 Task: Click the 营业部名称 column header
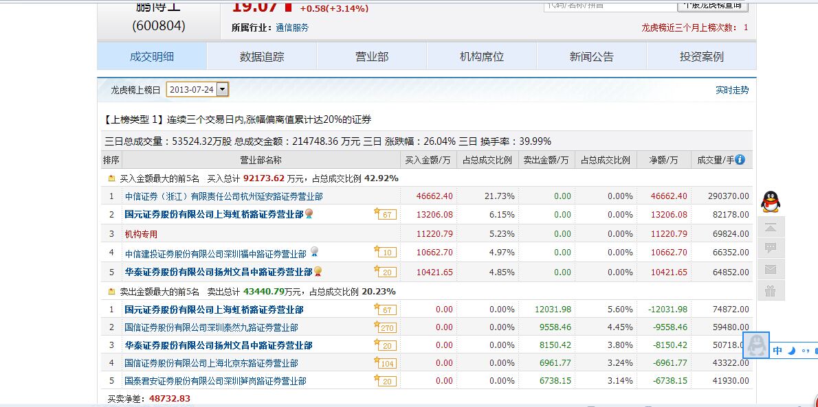click(261, 160)
